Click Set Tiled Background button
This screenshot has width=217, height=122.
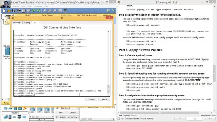click(87, 15)
